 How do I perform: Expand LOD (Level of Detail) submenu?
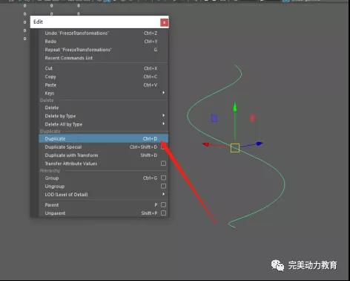pos(163,194)
